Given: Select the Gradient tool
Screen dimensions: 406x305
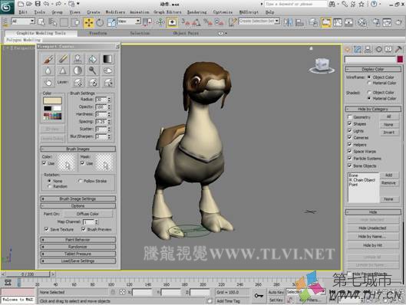Looking at the screenshot, I should 107,59.
